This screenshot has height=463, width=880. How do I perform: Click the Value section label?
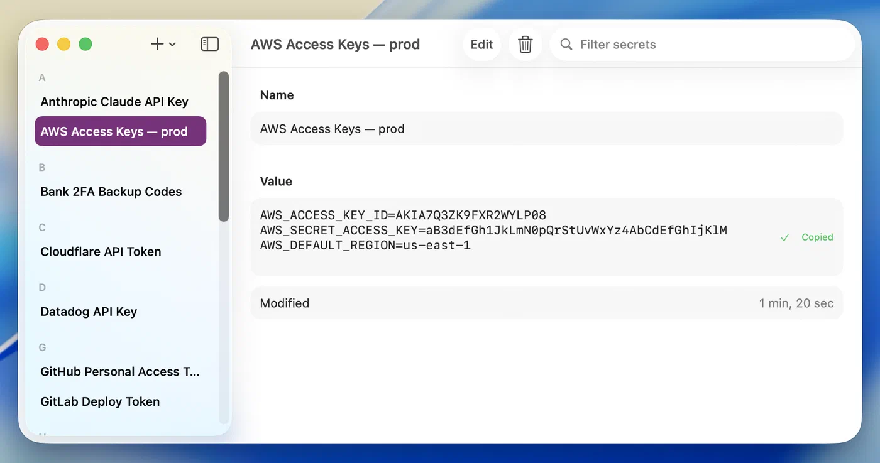276,181
